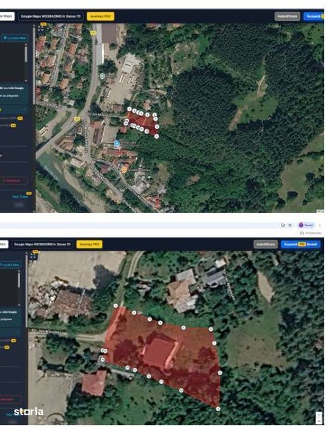This screenshot has height=427, width=326.
Task: Click northeastern corner vertex of lower map polygon
Action: click(x=211, y=329)
